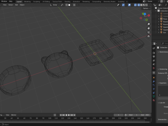The height and width of the screenshot is (126, 168).
Task: Toggle snapping magnet in header
Action: coord(66,5)
